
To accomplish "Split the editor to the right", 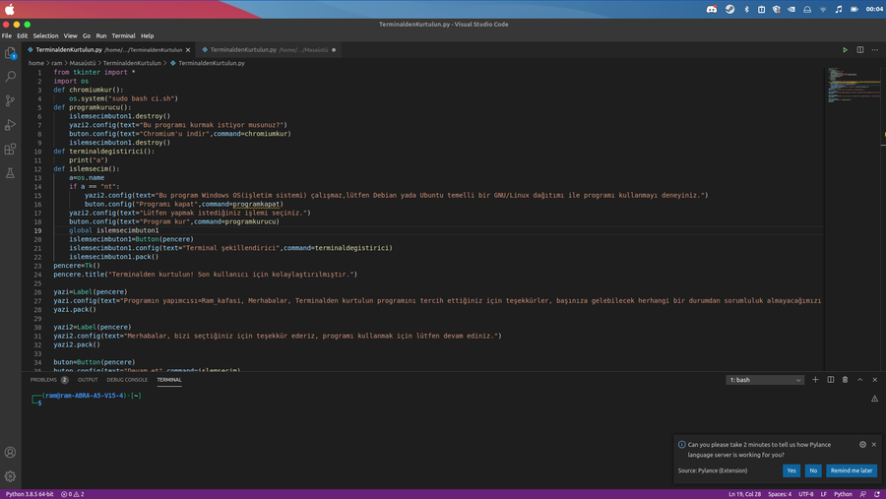I will pyautogui.click(x=859, y=49).
